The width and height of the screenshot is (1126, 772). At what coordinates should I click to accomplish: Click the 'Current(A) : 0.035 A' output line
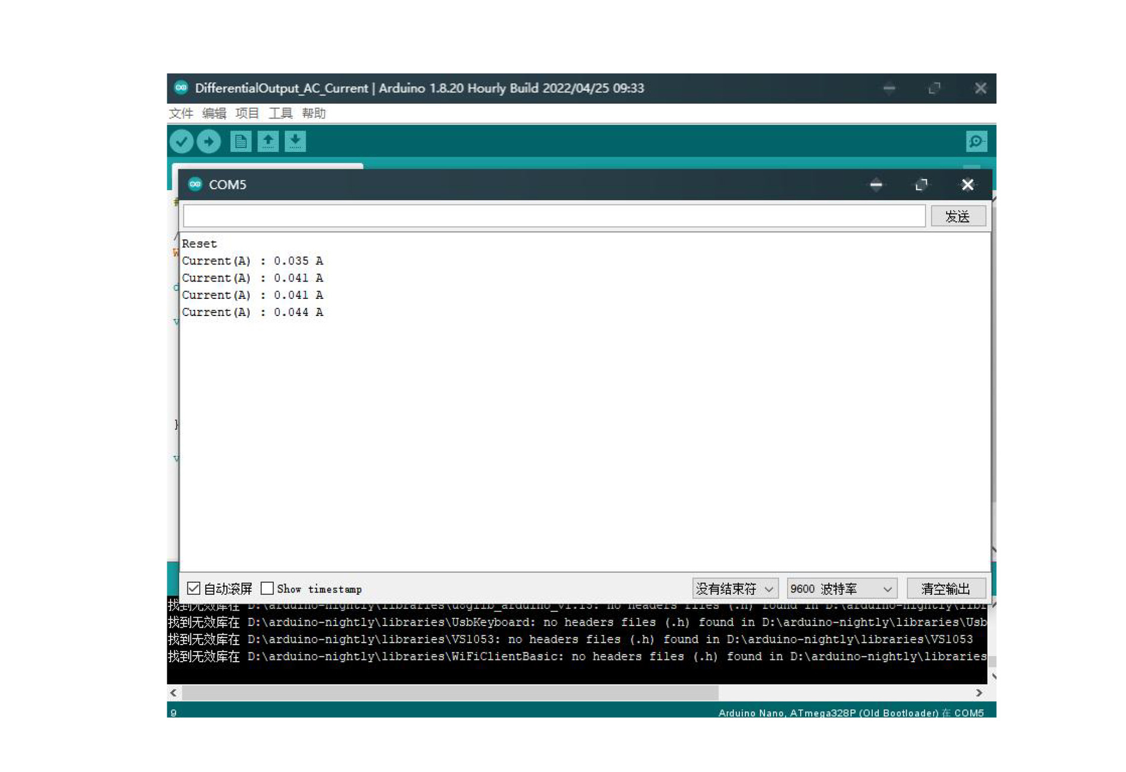point(253,261)
